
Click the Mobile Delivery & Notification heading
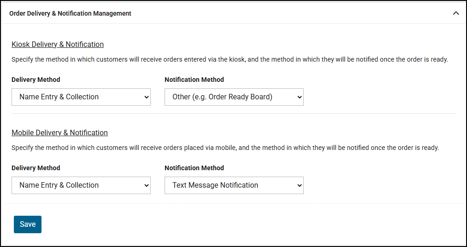(59, 132)
